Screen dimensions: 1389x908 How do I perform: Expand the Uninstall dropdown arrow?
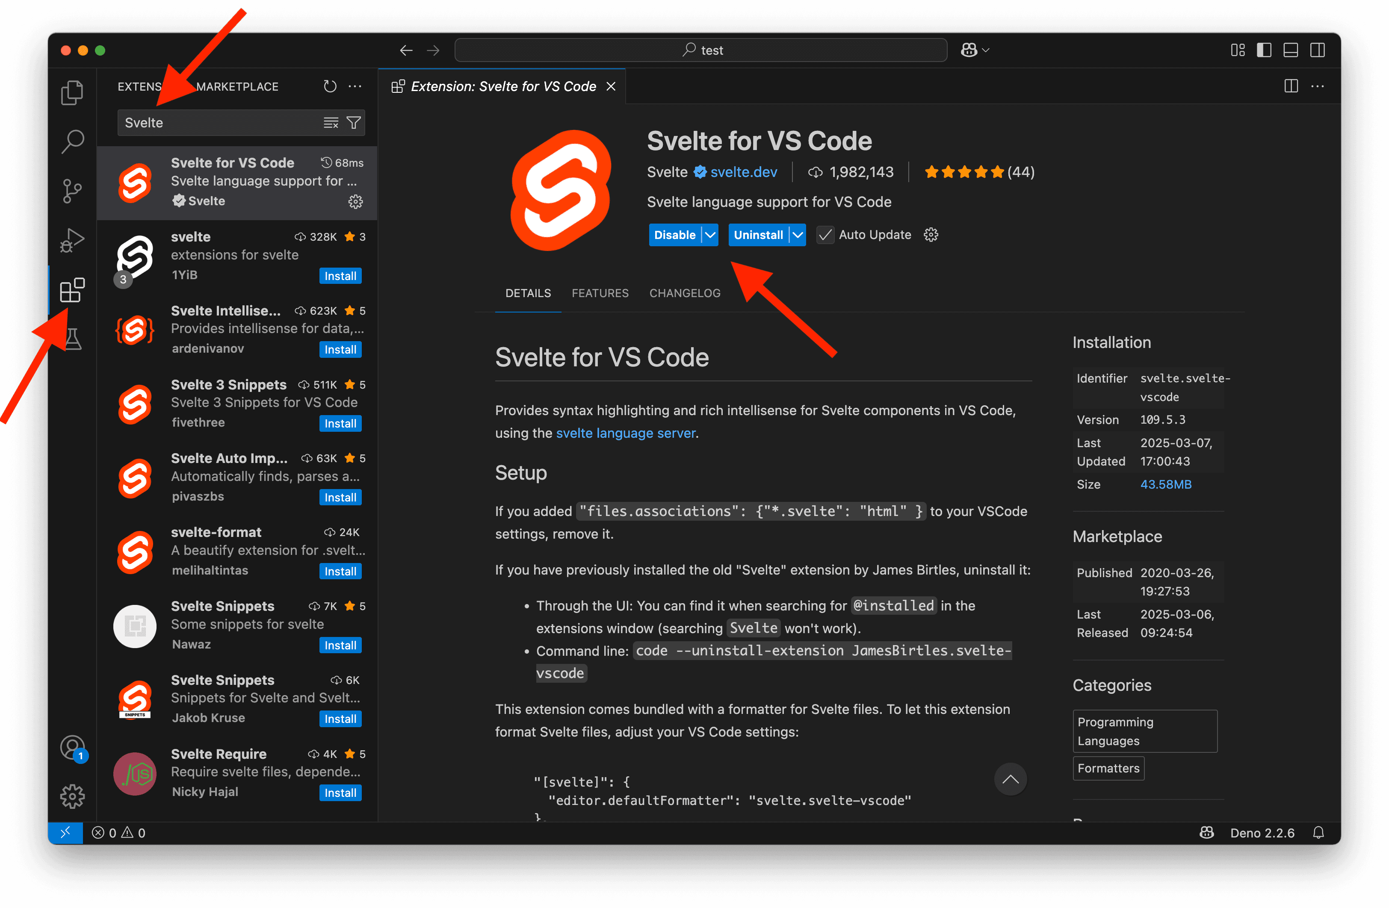tap(797, 235)
